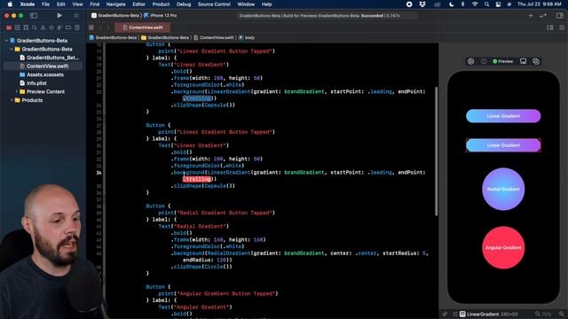
Task: Pin the preview canvas
Action: point(445,314)
